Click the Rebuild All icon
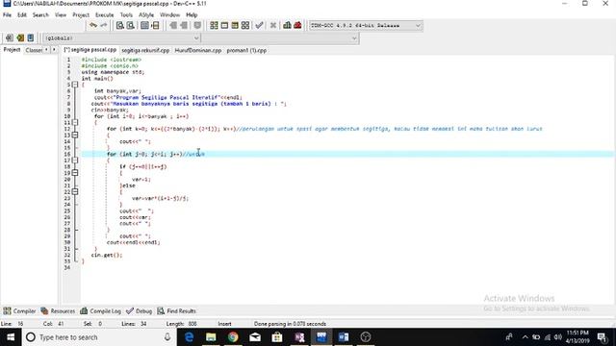The image size is (616, 346). click(245, 26)
